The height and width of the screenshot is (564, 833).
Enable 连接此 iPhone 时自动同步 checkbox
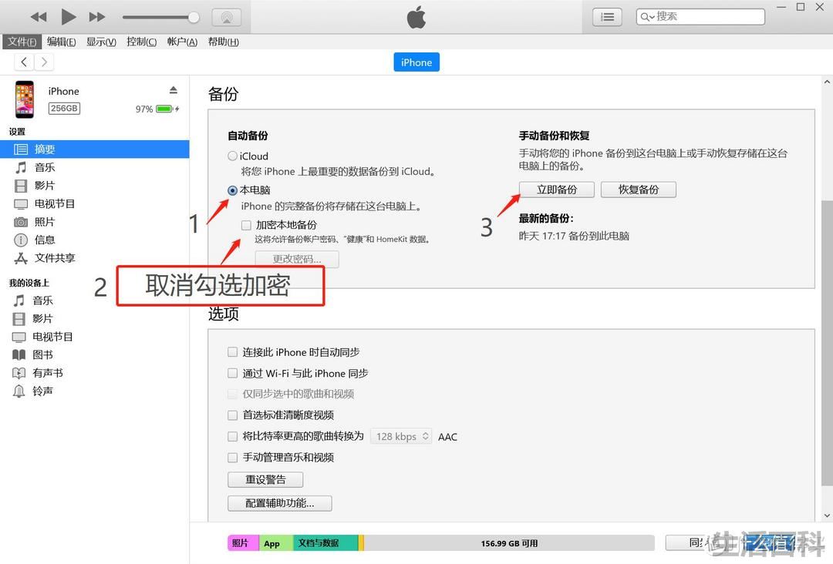click(x=232, y=352)
